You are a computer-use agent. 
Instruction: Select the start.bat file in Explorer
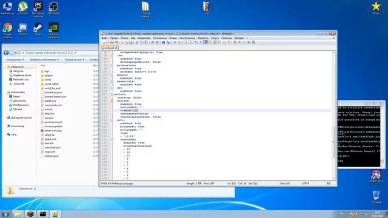click(47, 143)
